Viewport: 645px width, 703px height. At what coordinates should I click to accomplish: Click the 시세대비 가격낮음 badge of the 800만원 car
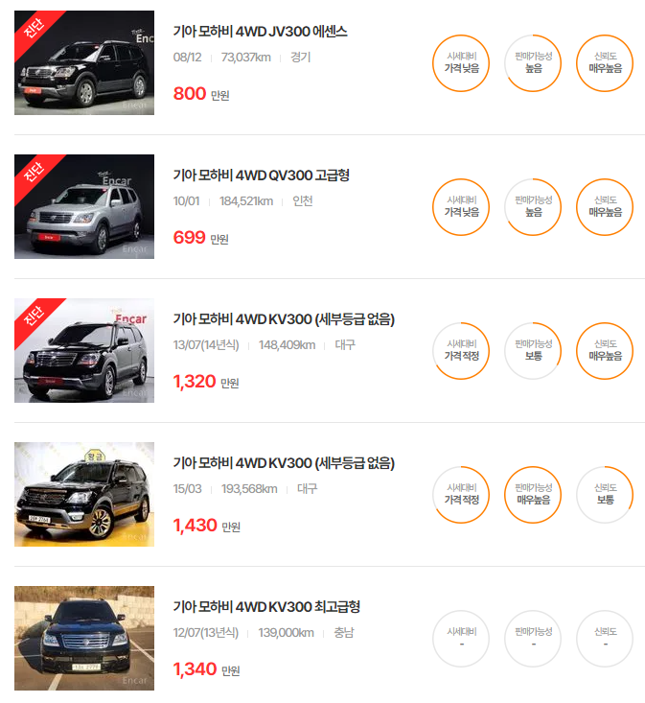click(461, 63)
